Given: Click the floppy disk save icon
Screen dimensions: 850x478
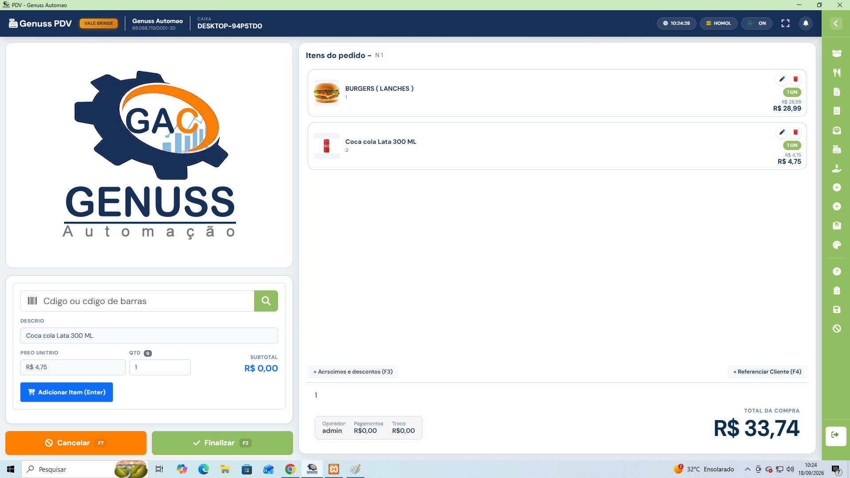Looking at the screenshot, I should [x=837, y=309].
